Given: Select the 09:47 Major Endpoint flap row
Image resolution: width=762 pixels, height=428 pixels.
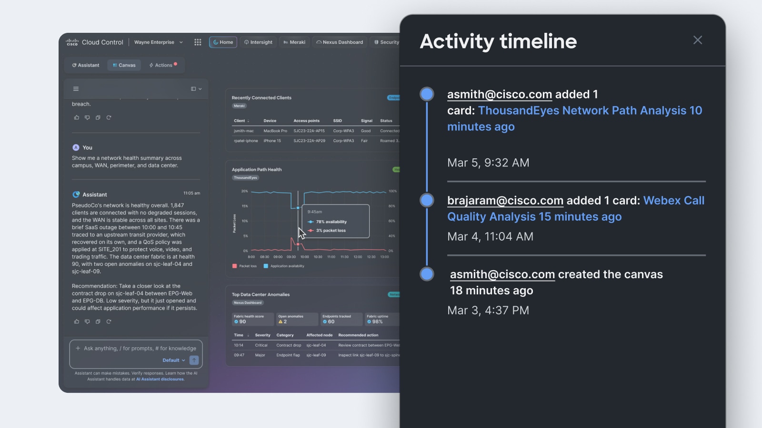Looking at the screenshot, I should point(315,355).
